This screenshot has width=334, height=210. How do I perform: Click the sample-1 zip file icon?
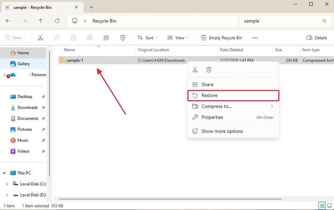pos(62,60)
